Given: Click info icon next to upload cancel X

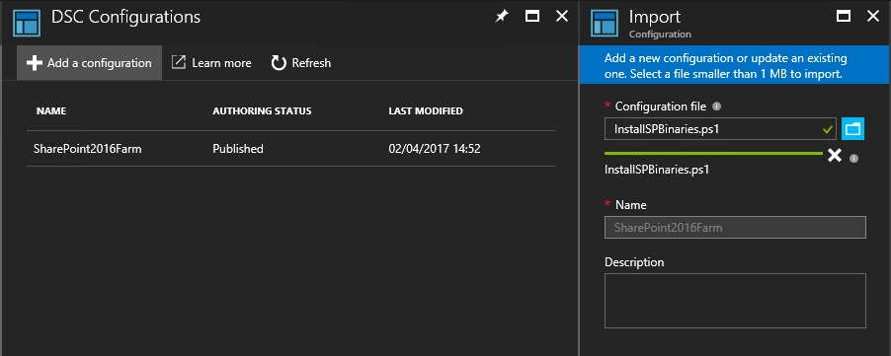Looking at the screenshot, I should (x=852, y=159).
